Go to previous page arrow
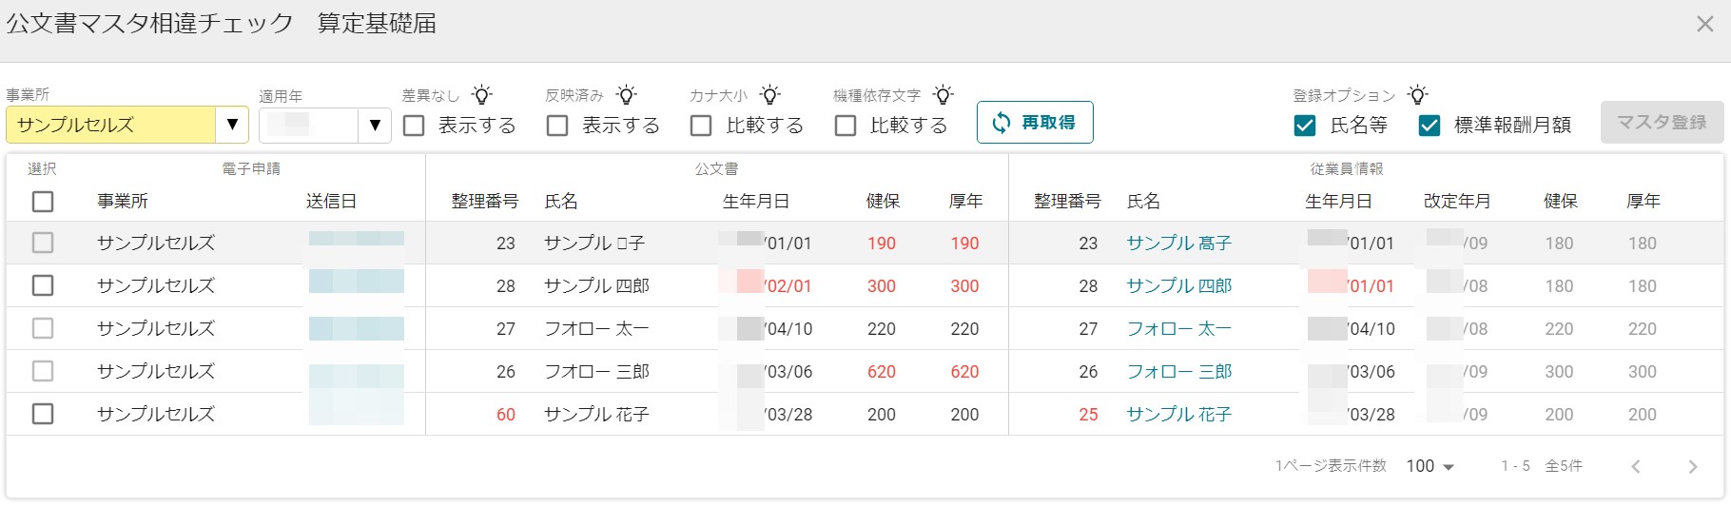 tap(1636, 466)
